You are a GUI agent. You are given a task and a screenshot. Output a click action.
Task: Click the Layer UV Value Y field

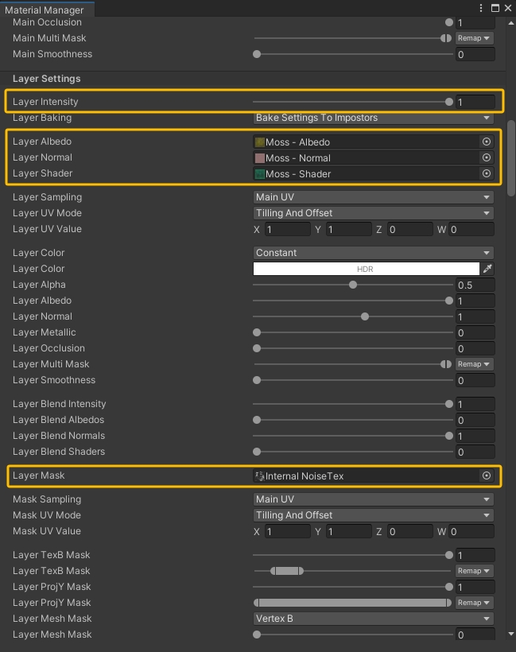coord(348,229)
